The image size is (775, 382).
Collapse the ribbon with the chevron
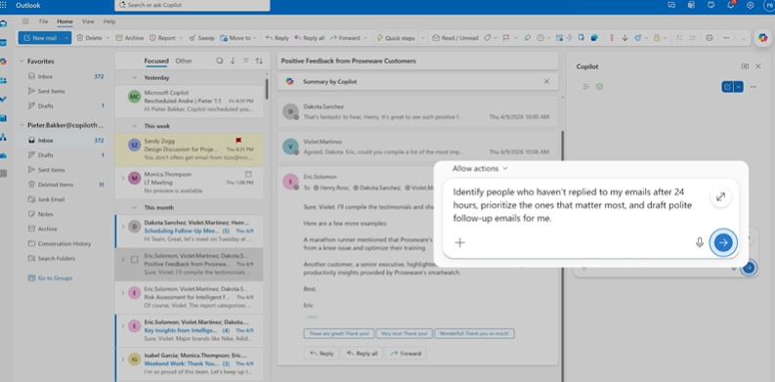coord(744,38)
